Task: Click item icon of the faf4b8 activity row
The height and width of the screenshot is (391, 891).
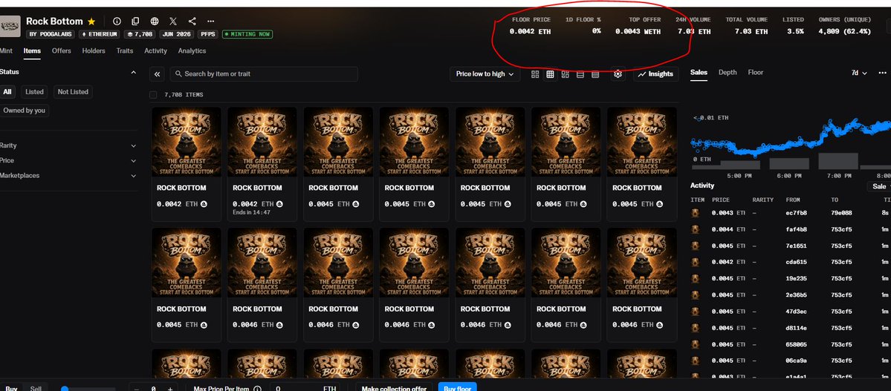Action: point(695,229)
